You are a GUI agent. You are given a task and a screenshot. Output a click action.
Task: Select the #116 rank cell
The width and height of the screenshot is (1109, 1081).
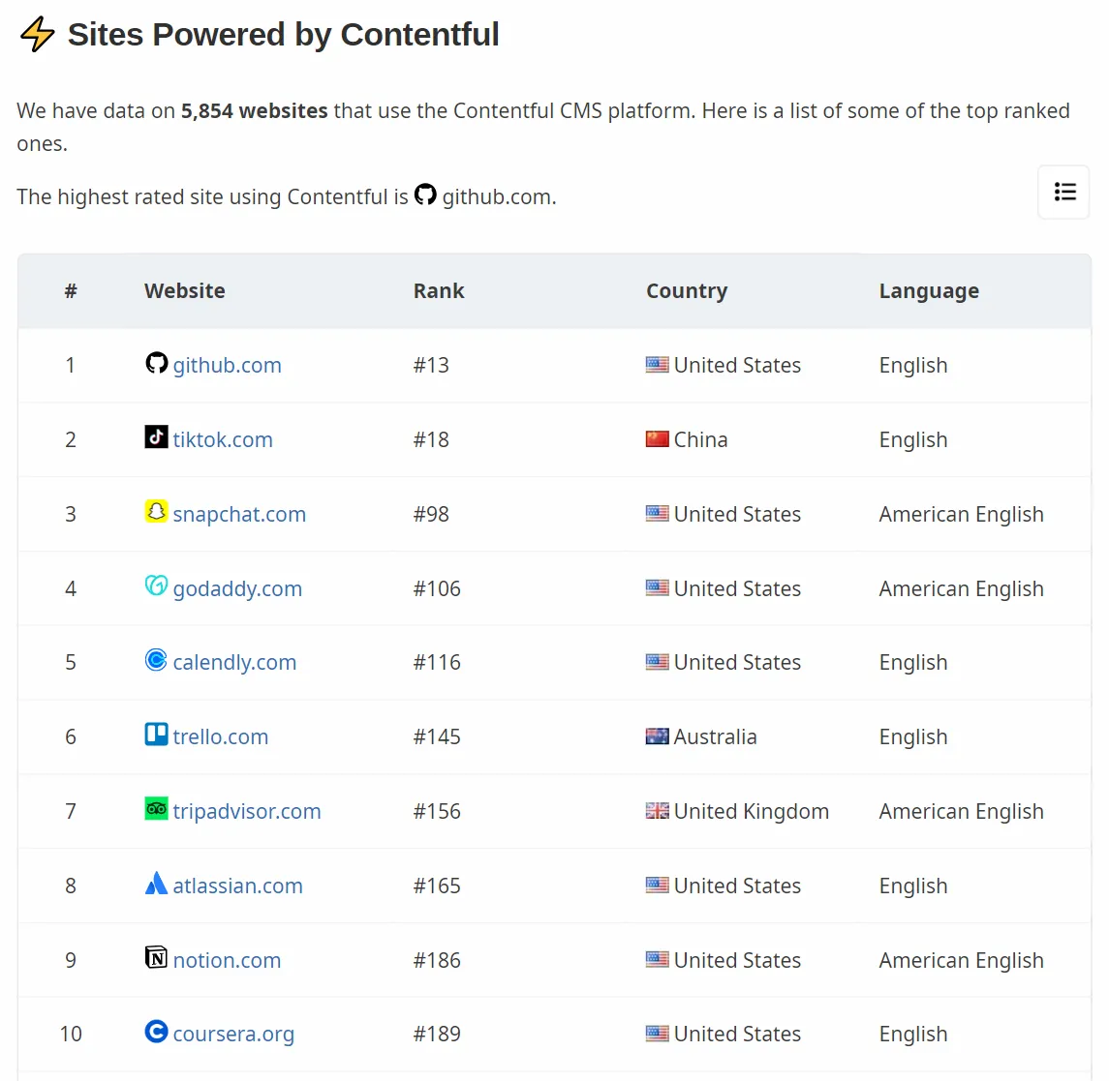tap(437, 662)
